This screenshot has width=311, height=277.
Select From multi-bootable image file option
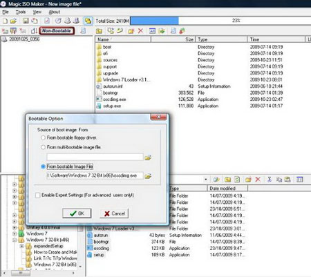point(43,147)
